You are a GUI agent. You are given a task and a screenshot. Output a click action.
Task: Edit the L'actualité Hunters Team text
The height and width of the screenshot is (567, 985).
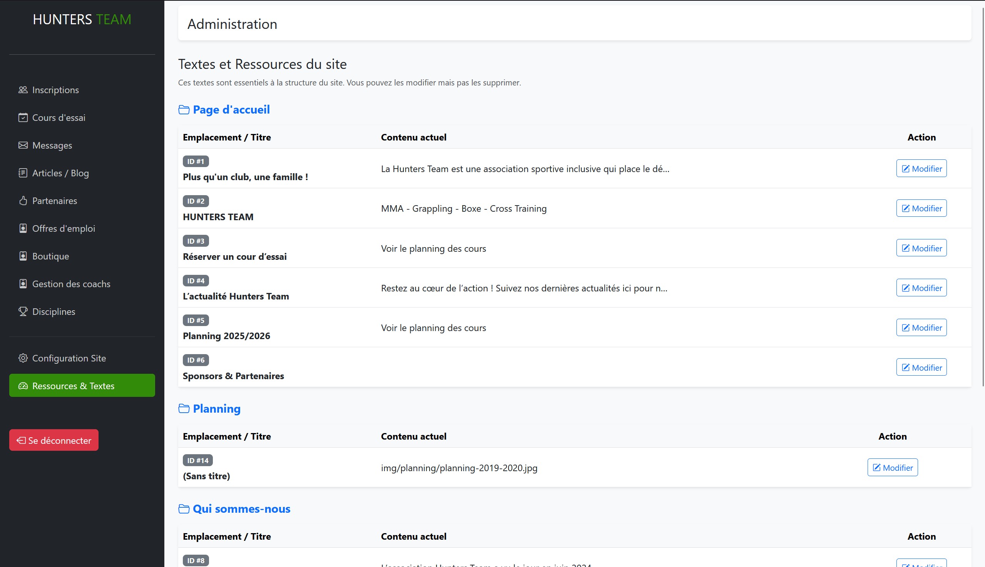[x=921, y=288]
